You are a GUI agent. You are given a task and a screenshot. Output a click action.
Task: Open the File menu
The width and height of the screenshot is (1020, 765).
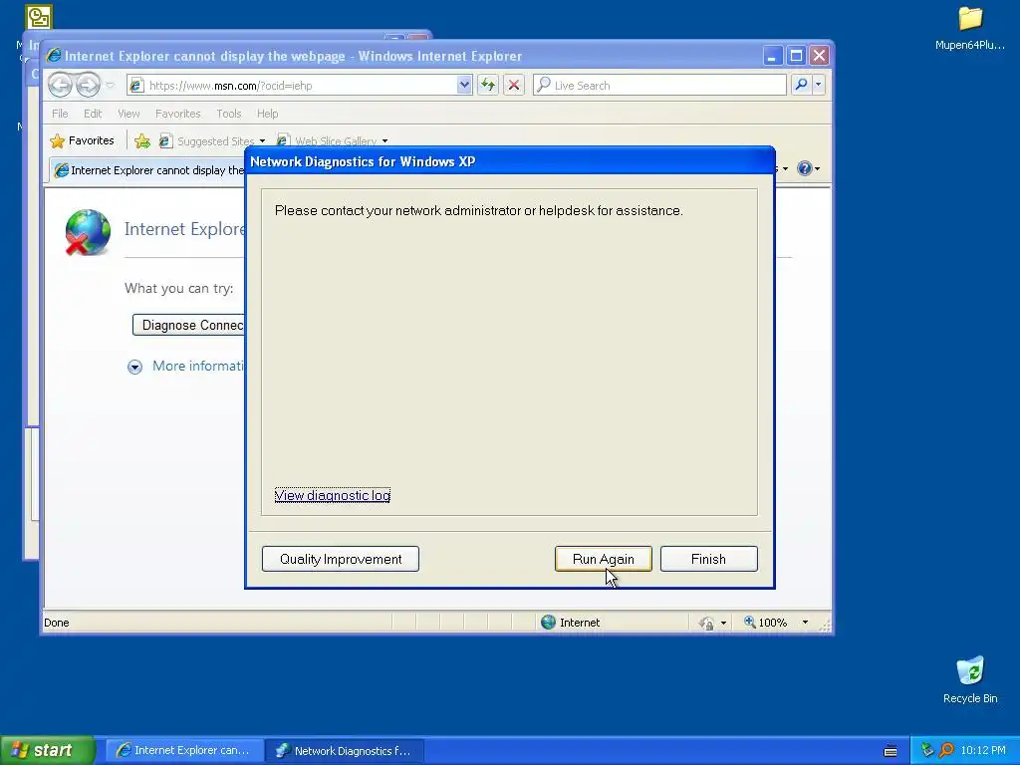(x=60, y=114)
